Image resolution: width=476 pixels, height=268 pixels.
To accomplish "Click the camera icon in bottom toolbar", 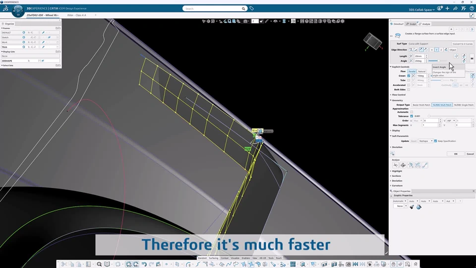I will click(348, 264).
